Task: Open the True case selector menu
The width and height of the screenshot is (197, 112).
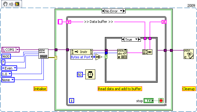Action: (136, 39)
